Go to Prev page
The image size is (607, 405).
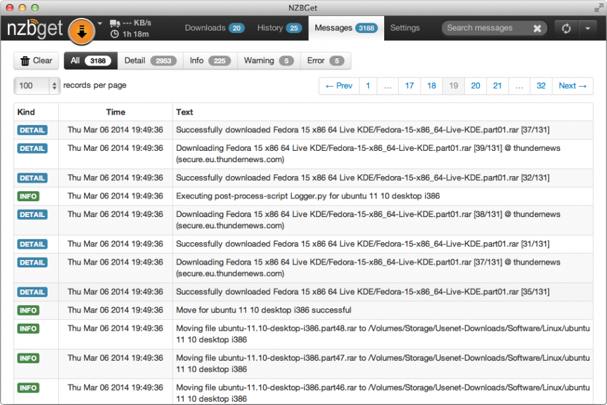point(339,85)
